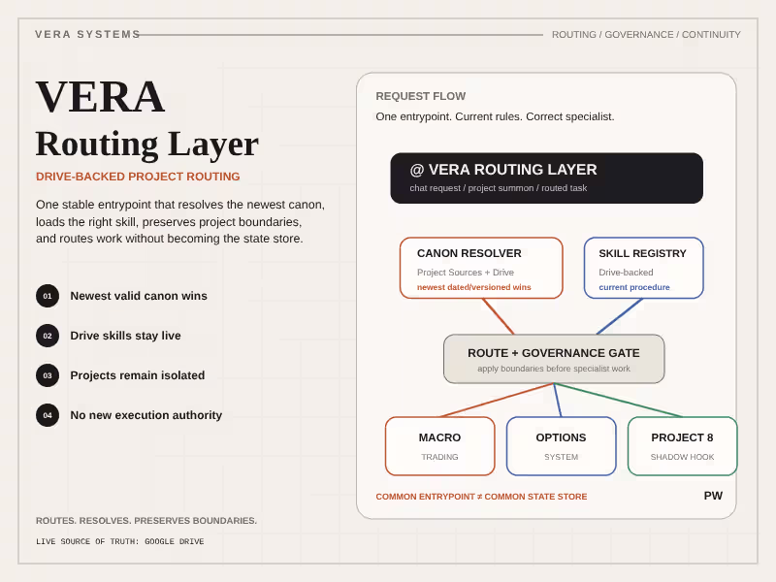
Task: Click 'Project Sources + Drive' text
Action: point(466,273)
